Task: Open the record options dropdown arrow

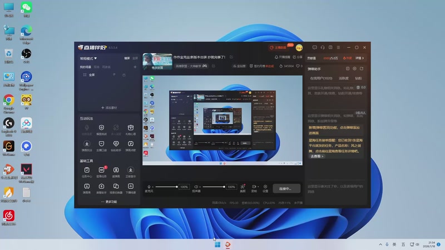Action: click(x=258, y=187)
